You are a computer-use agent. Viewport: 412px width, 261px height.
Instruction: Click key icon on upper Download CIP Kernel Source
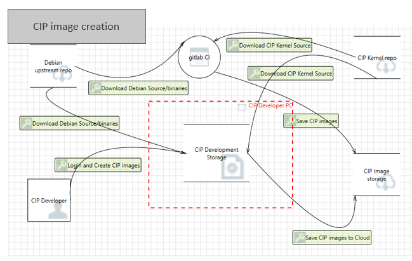coord(233,45)
